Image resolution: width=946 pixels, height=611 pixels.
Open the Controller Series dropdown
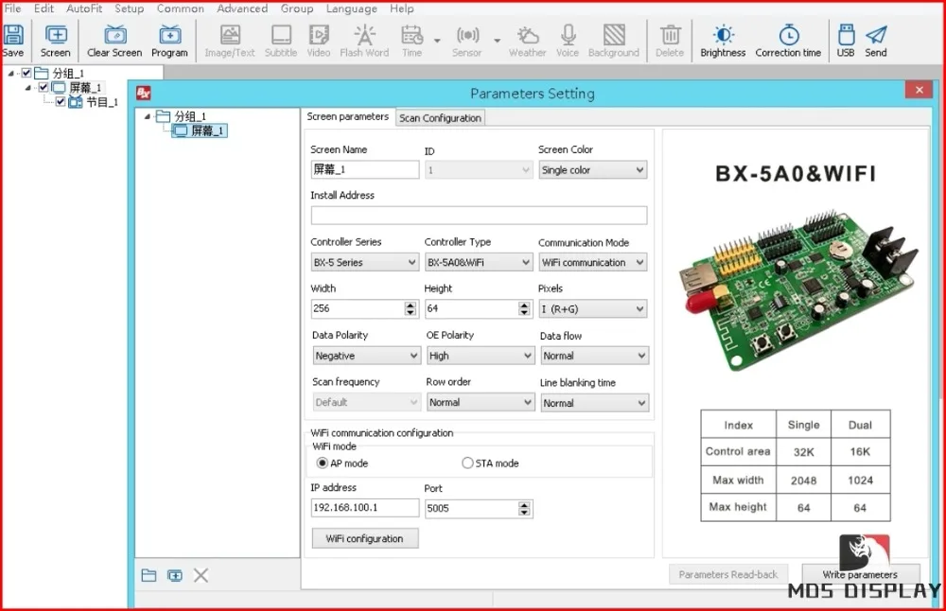(x=364, y=262)
